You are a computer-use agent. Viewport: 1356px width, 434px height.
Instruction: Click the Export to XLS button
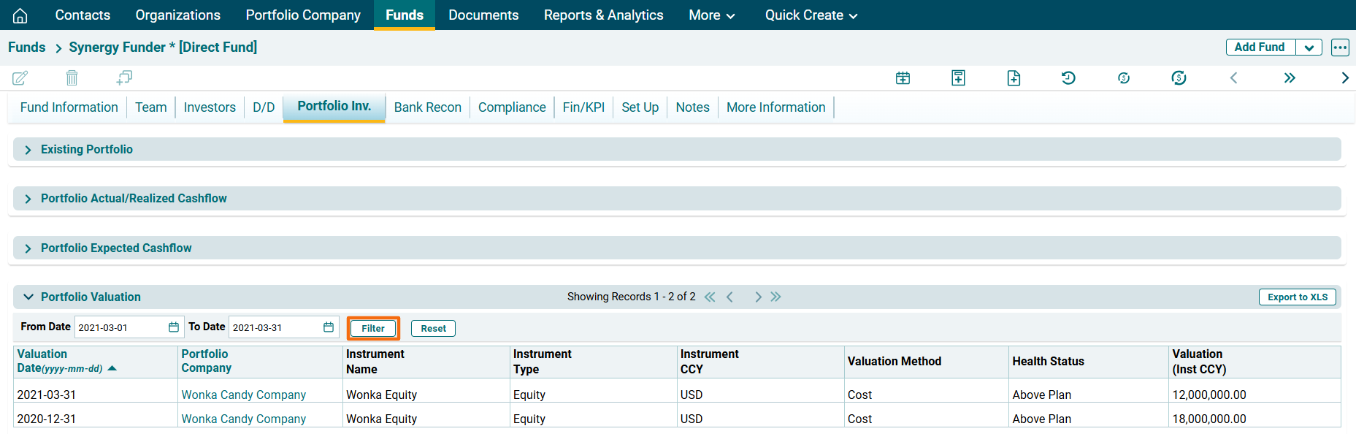(x=1297, y=297)
